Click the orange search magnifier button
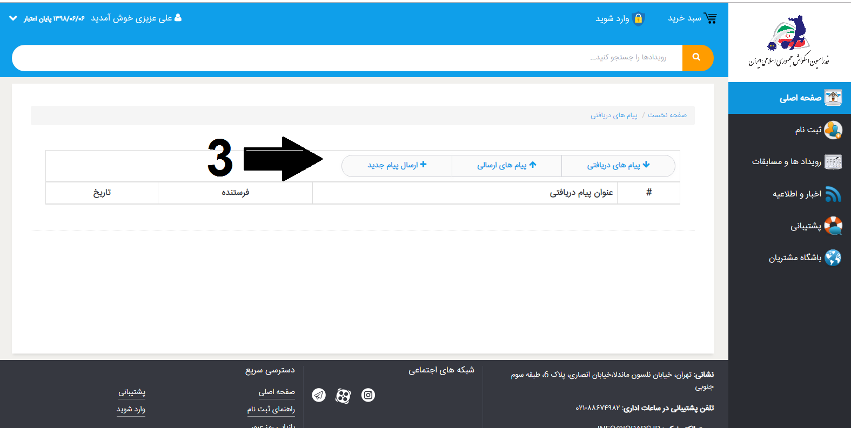The height and width of the screenshot is (428, 851). pyautogui.click(x=697, y=57)
